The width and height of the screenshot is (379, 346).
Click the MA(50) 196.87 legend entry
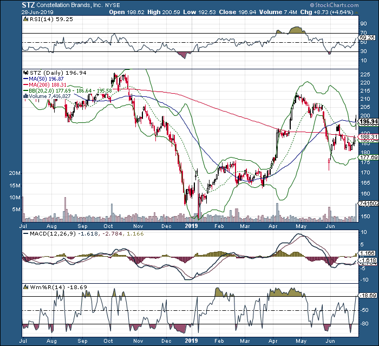click(x=43, y=79)
